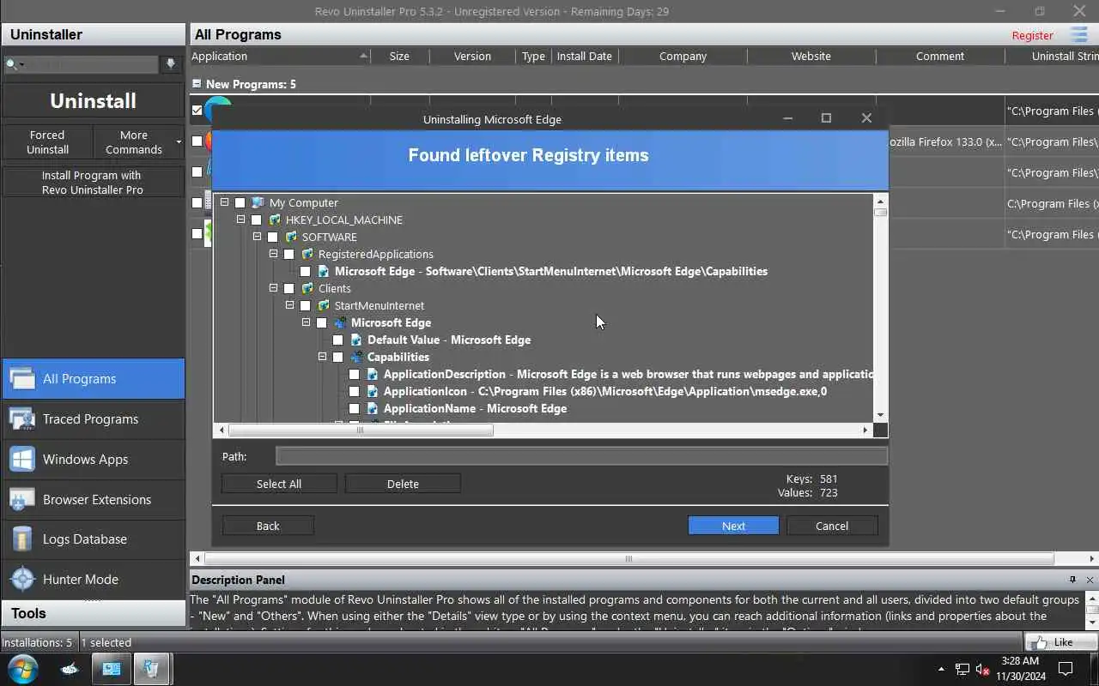This screenshot has width=1099, height=686.
Task: Open the network tray icon
Action: pos(962,669)
